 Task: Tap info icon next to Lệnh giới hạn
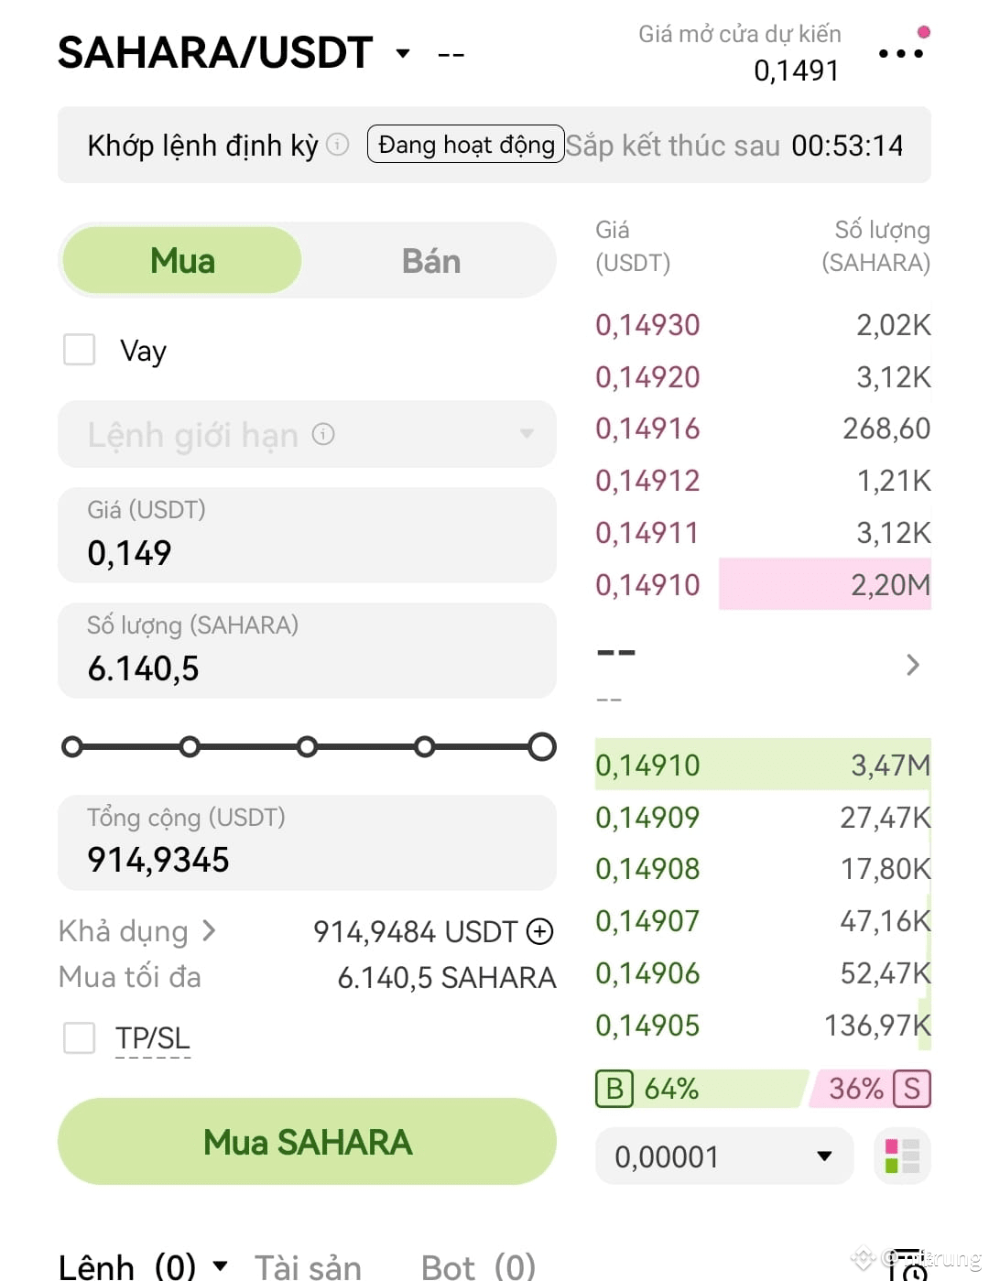tap(323, 433)
